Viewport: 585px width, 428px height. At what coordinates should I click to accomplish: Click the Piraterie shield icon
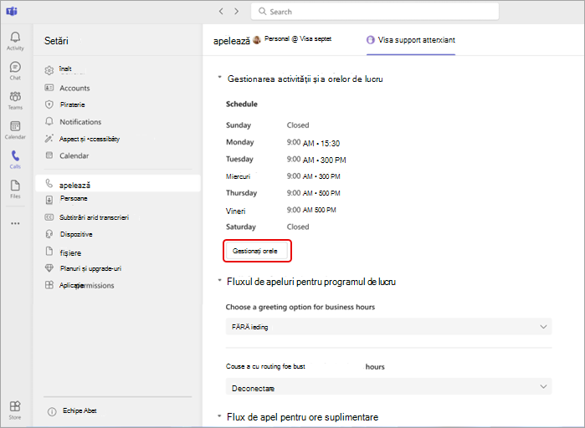[49, 104]
